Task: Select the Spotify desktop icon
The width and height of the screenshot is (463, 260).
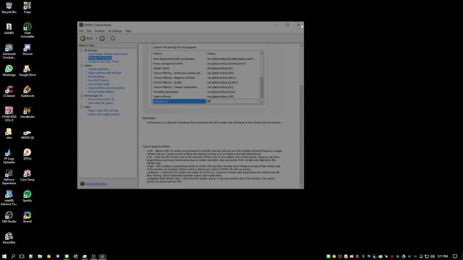Action: pyautogui.click(x=27, y=196)
